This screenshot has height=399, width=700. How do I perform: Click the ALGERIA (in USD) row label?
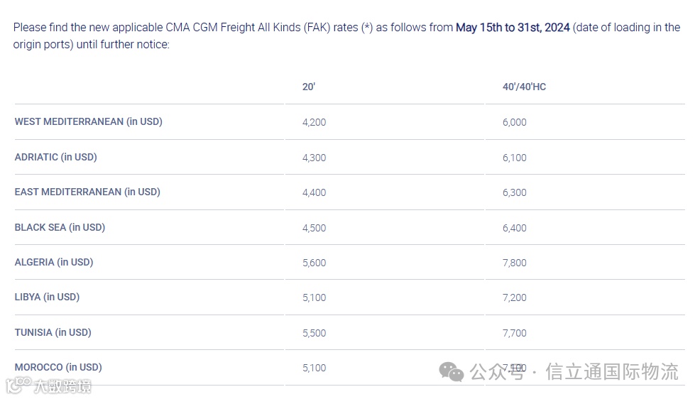click(54, 262)
